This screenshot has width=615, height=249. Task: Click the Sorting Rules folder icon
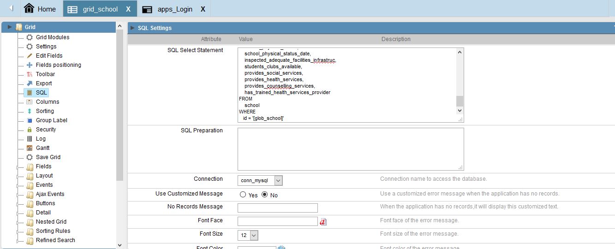30,231
